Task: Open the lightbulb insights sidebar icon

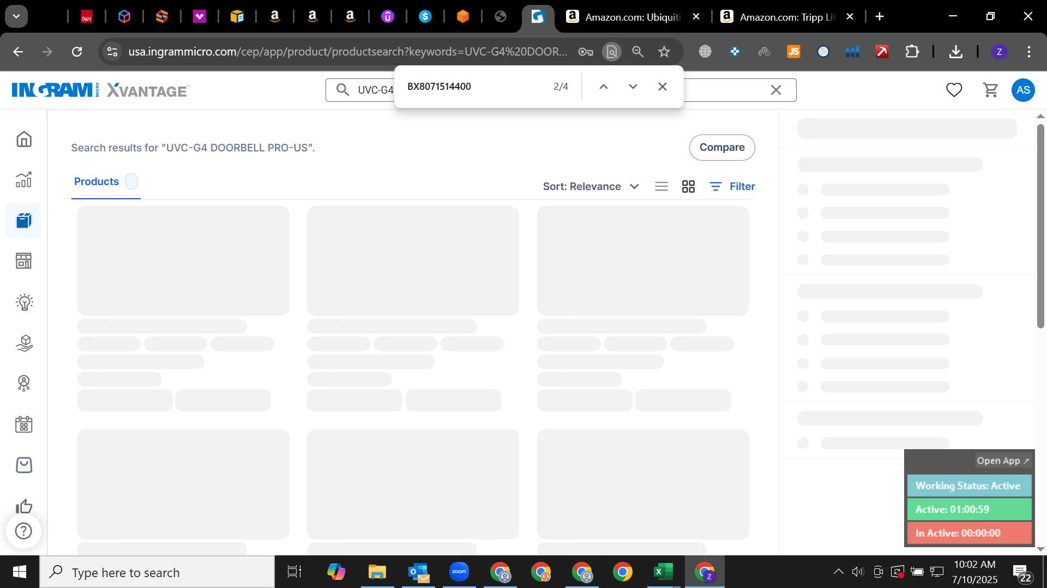Action: [x=24, y=302]
